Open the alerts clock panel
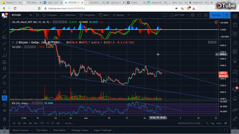Image resolution: width=239 pixels, height=134 pixels. [235, 25]
